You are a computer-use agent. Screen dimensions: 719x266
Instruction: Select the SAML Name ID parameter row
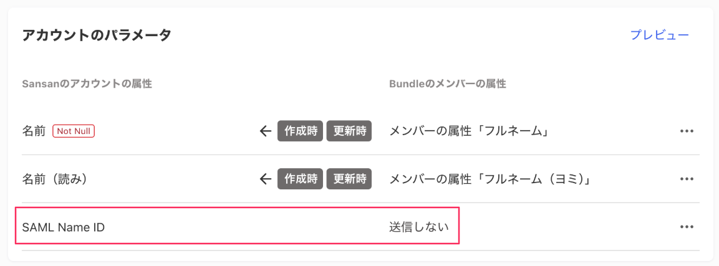click(x=237, y=227)
